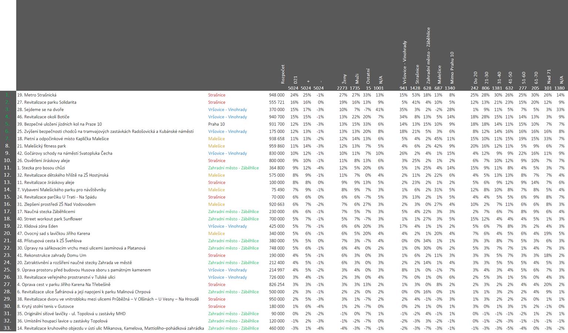
Task: Select project '27. Revitalizace parku Solidarita'
Action: (x=47, y=102)
